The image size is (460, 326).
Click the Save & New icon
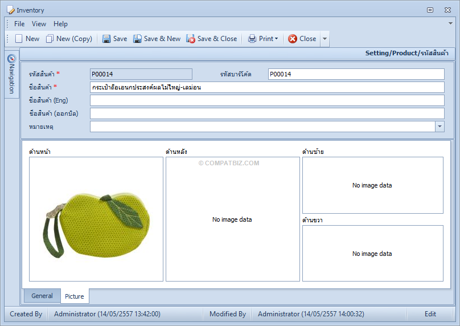point(137,39)
